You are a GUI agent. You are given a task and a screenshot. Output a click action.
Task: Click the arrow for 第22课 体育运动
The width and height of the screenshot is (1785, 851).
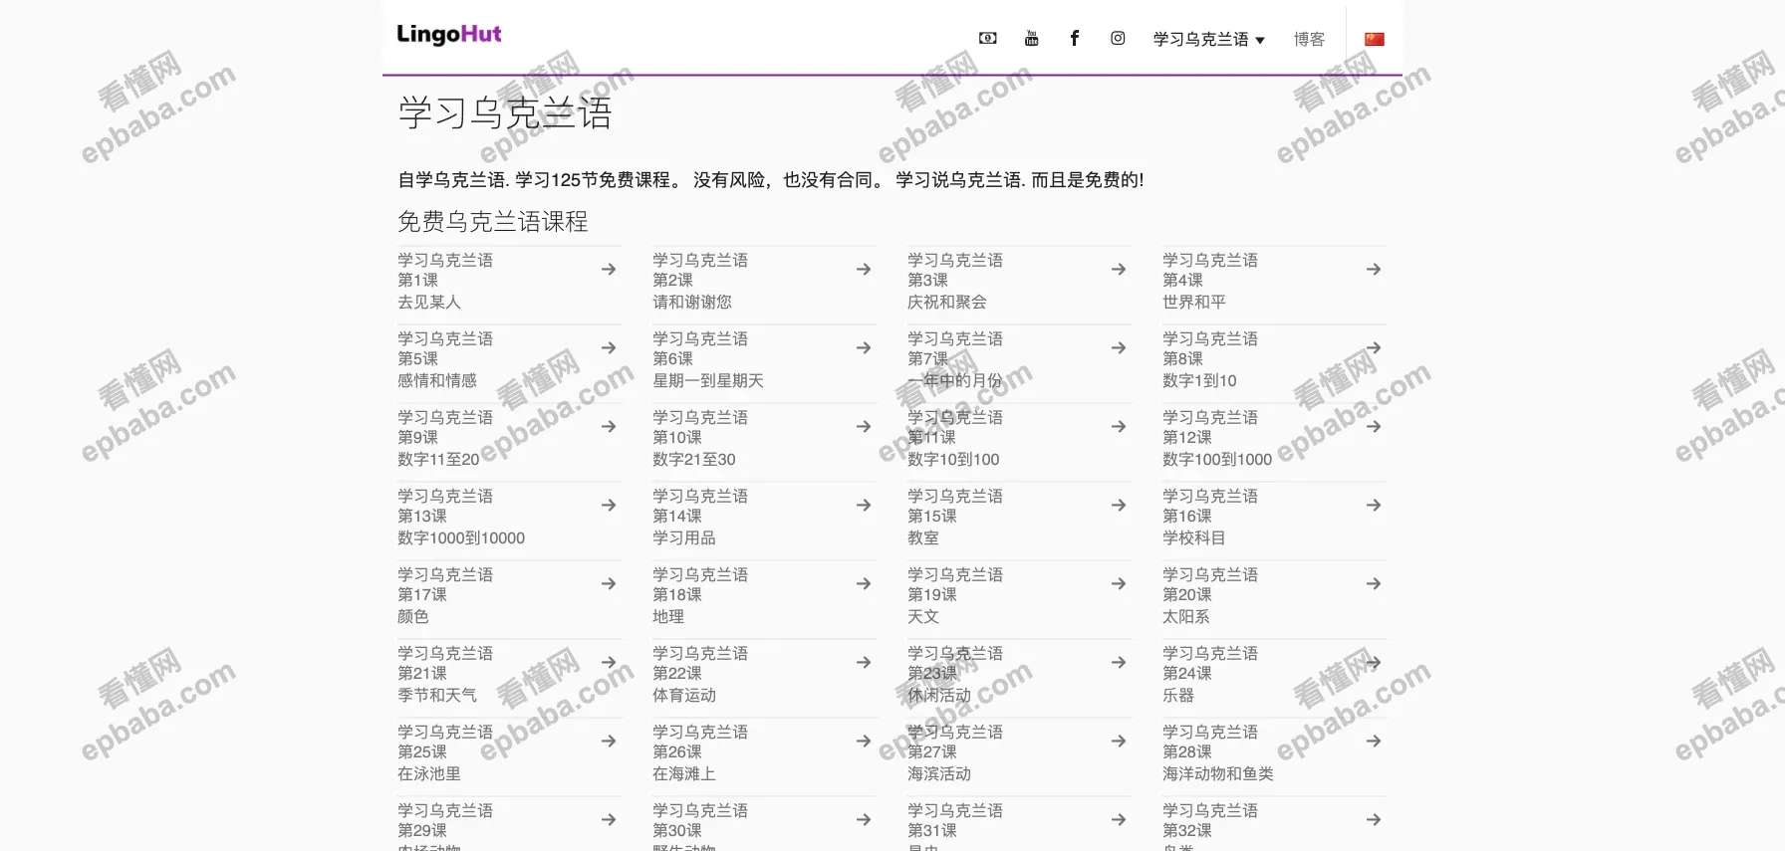[x=864, y=662]
